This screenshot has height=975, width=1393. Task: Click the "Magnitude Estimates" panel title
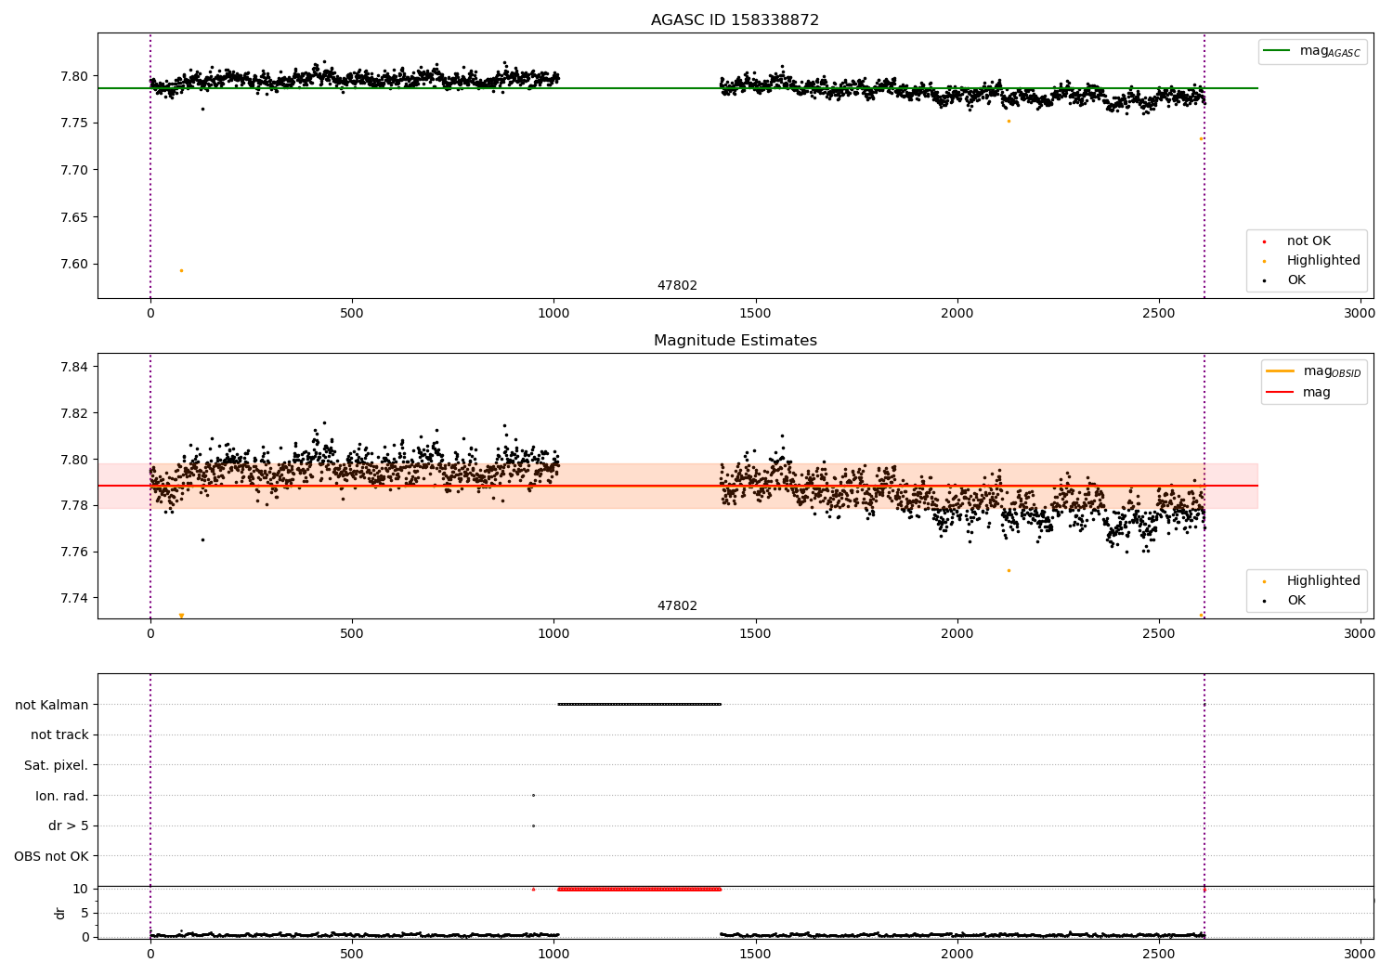coord(735,341)
